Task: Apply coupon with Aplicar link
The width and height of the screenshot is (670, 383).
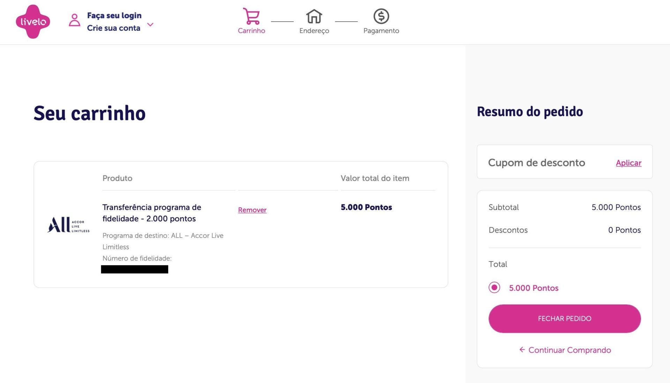Action: point(628,163)
